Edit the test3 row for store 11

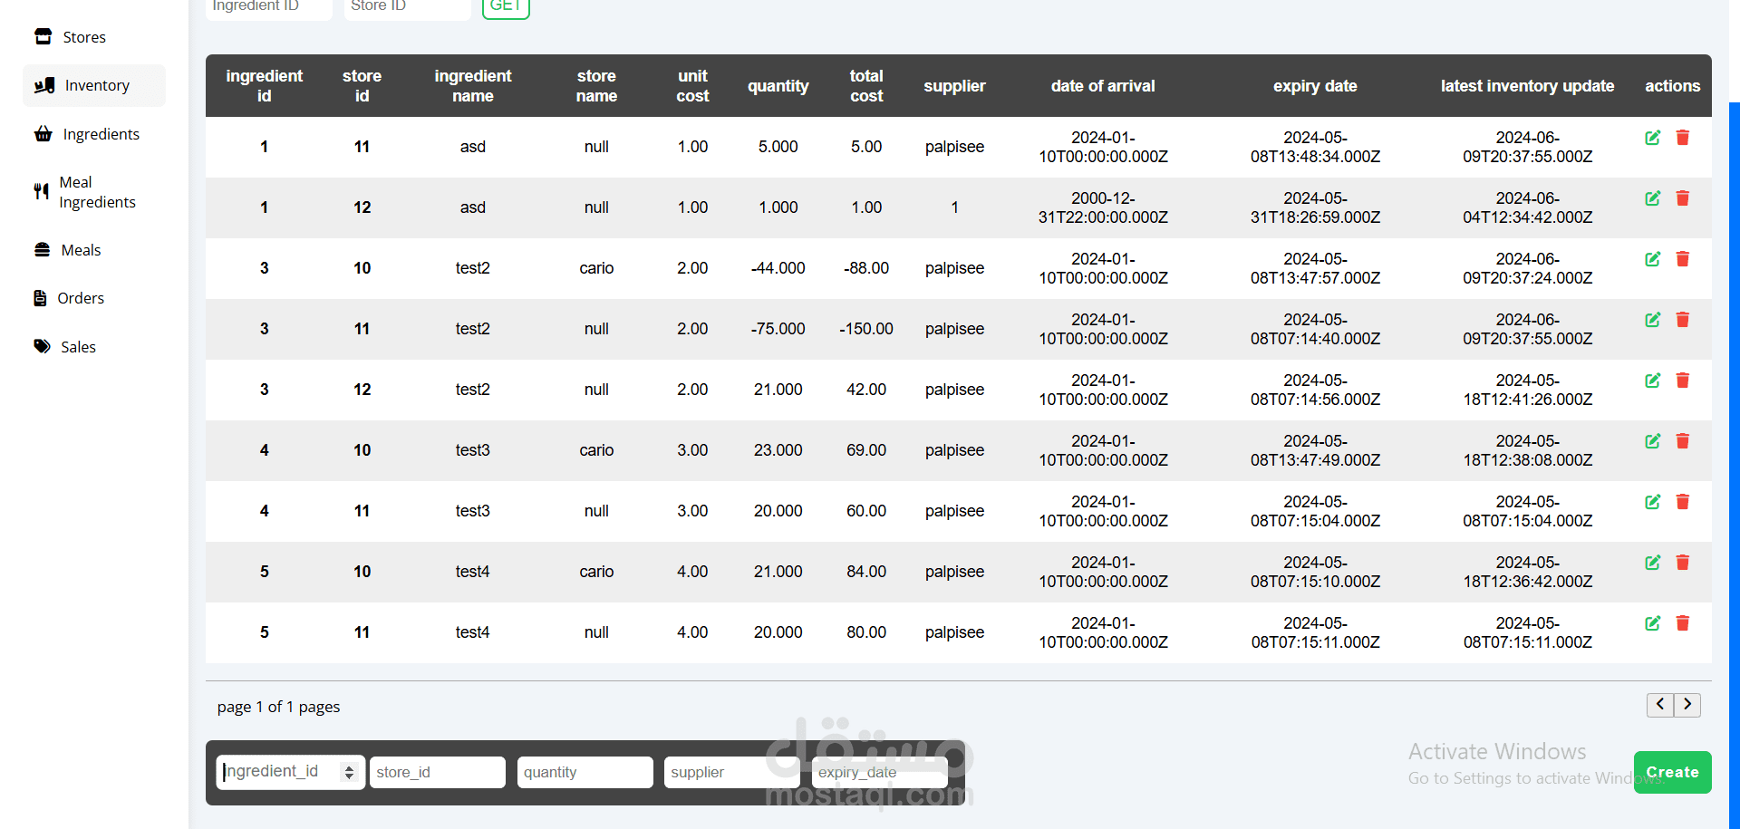[x=1653, y=502]
